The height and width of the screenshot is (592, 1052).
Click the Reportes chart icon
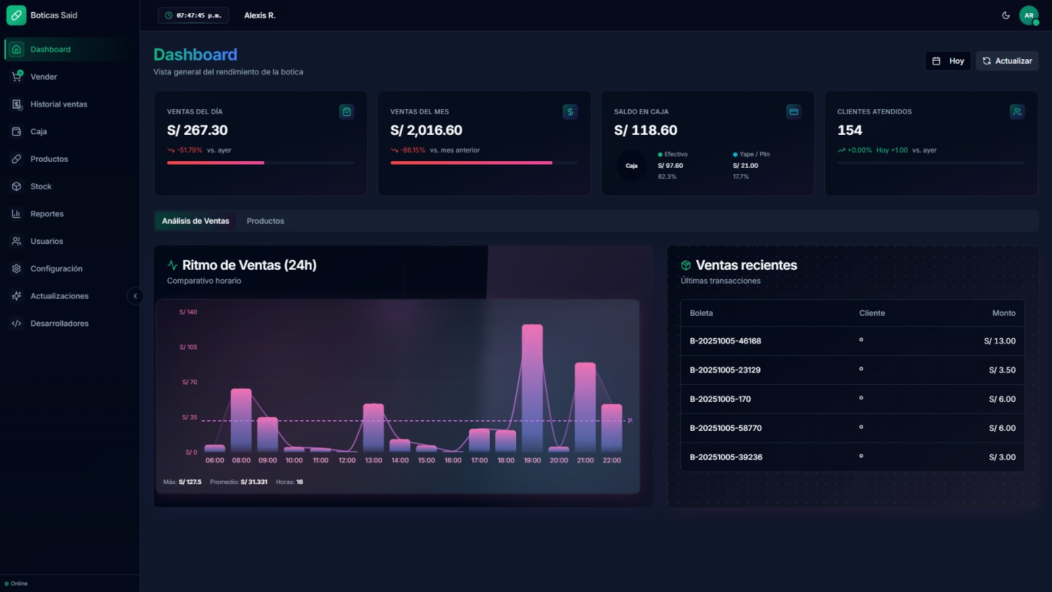(x=17, y=214)
